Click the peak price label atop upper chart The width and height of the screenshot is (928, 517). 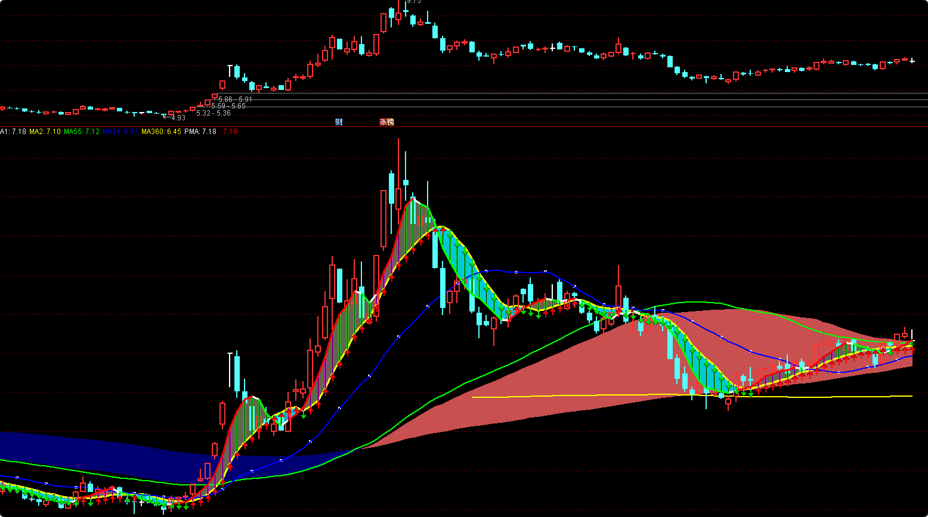(413, 2)
